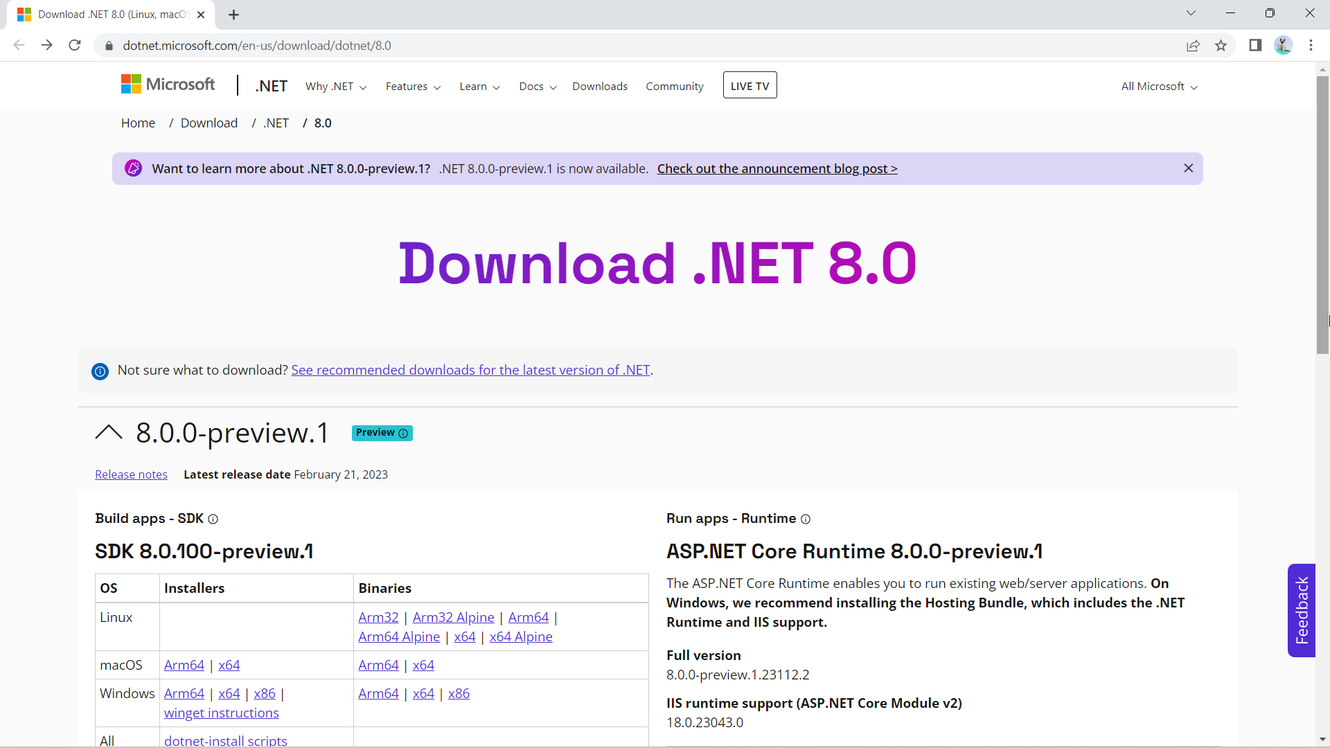Screen dimensions: 1330x748
Task: Collapse the 8.0.0-preview.1 section
Action: coord(108,432)
